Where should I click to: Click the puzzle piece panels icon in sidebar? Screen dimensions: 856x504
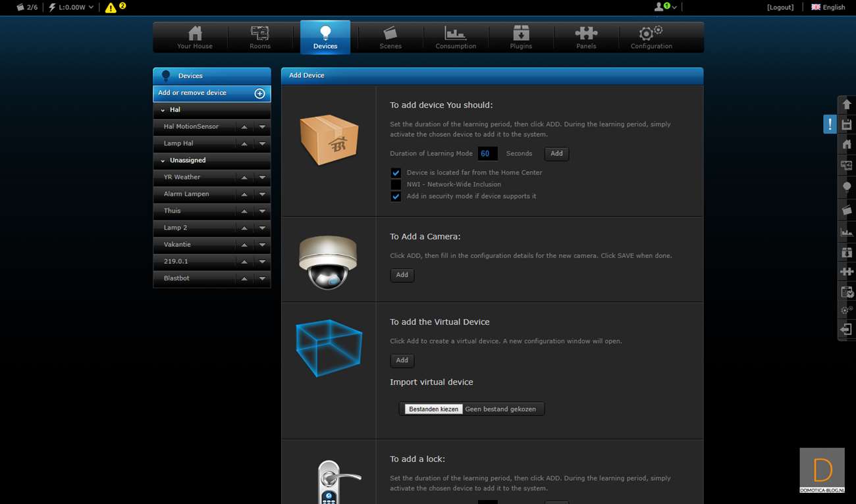tap(847, 272)
